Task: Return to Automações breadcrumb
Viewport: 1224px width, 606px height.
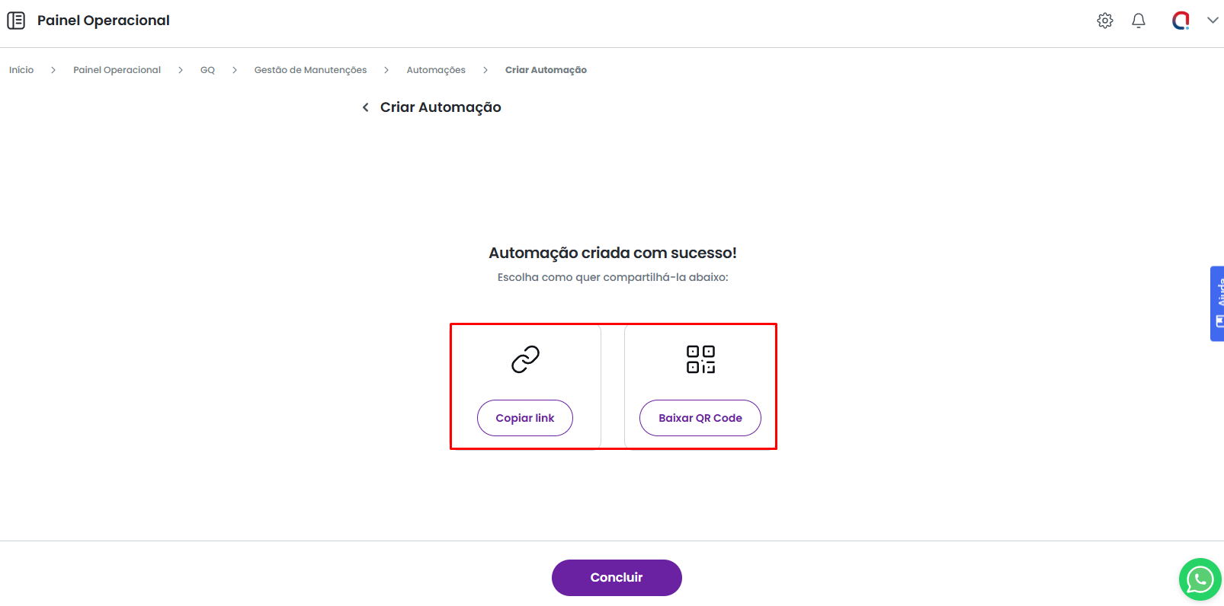Action: (x=436, y=70)
